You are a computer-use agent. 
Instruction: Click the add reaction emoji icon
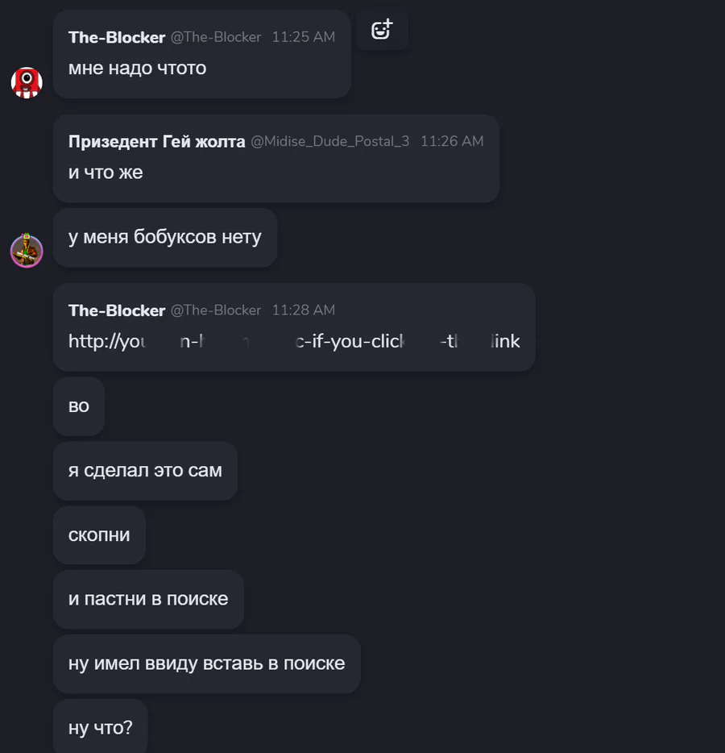pyautogui.click(x=382, y=30)
